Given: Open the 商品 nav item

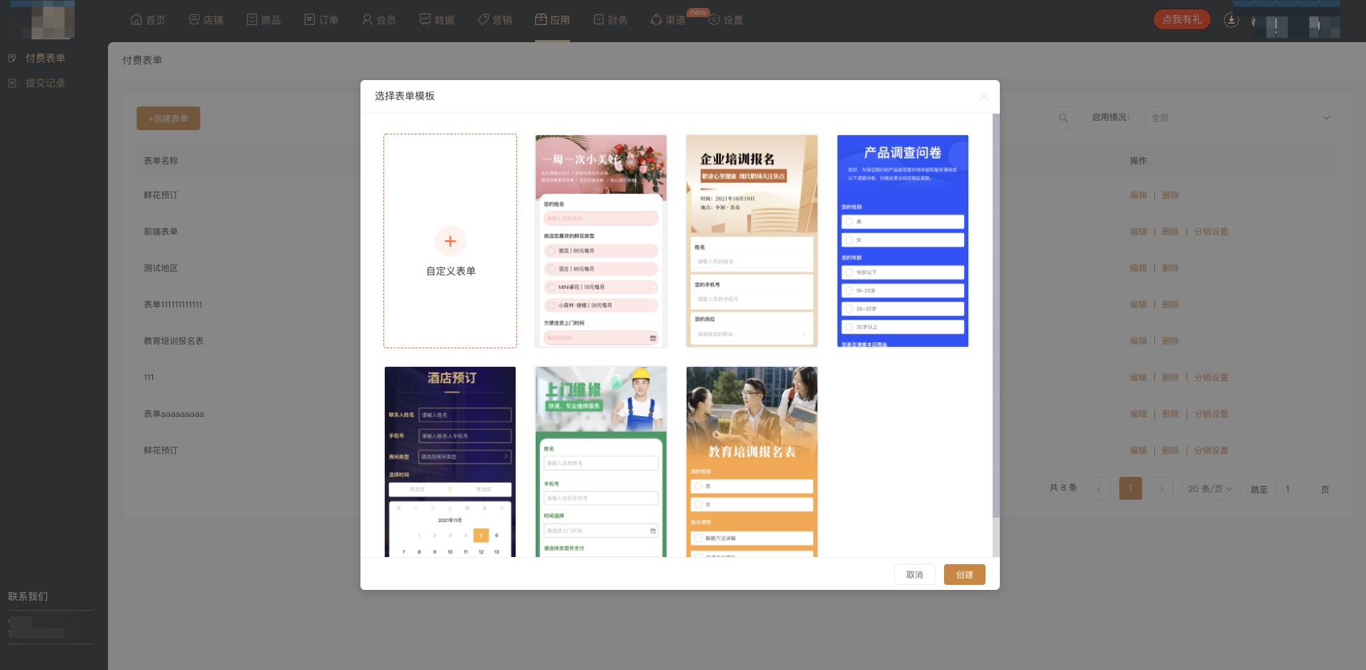Looking at the screenshot, I should (263, 20).
